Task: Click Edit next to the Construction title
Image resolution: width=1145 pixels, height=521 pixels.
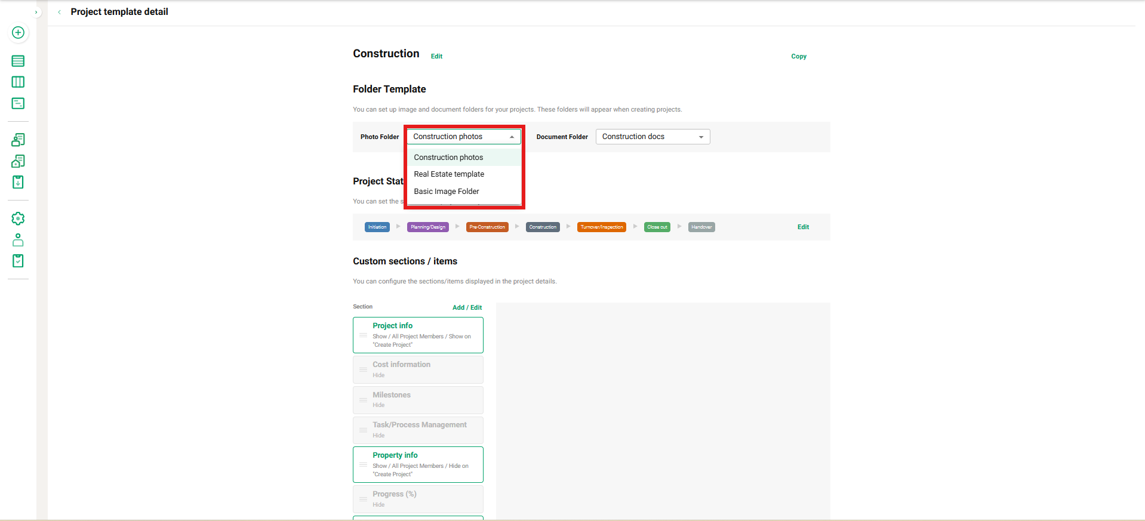Action: coord(436,56)
